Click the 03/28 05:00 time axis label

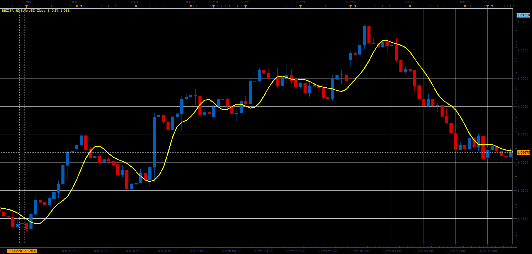[x=391, y=251]
